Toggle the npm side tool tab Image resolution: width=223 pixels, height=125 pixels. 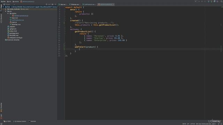pos(1,116)
